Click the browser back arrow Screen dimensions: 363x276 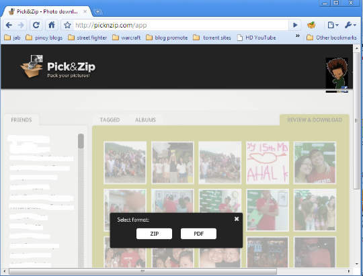pos(9,25)
